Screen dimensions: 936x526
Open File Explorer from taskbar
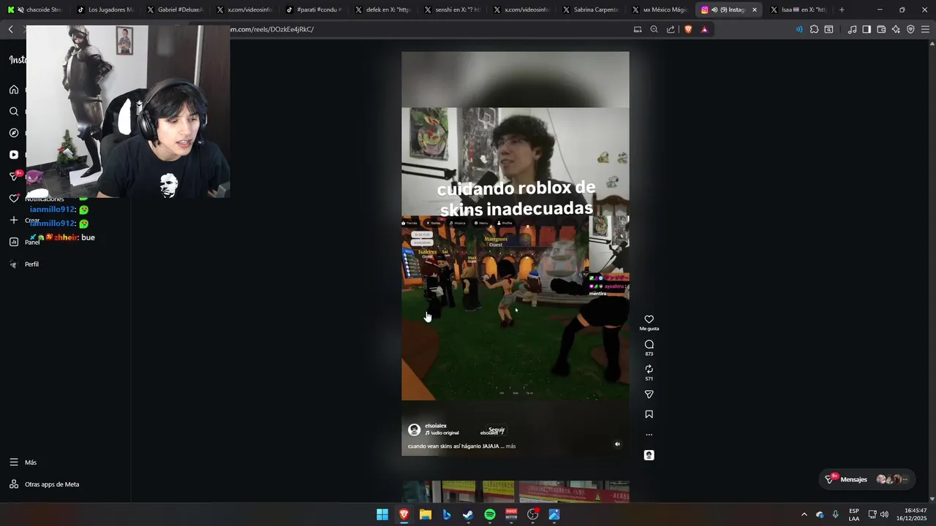426,514
